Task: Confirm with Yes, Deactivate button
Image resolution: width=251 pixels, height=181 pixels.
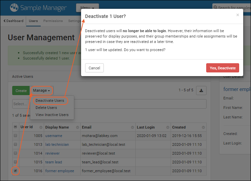Action: tap(223, 68)
